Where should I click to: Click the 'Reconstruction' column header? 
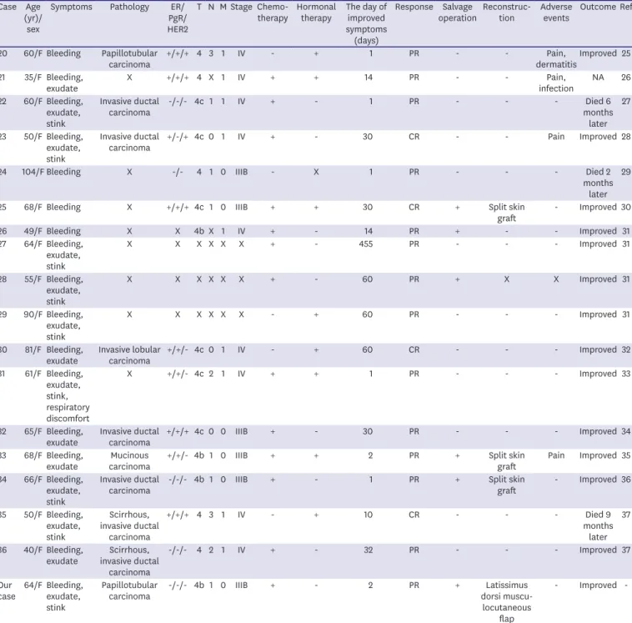pyautogui.click(x=507, y=13)
